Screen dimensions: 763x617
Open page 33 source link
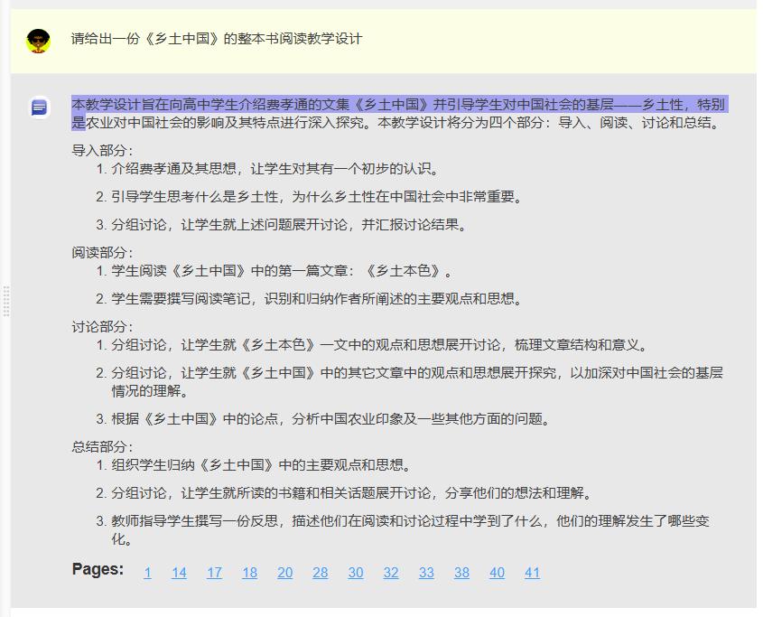click(x=425, y=573)
